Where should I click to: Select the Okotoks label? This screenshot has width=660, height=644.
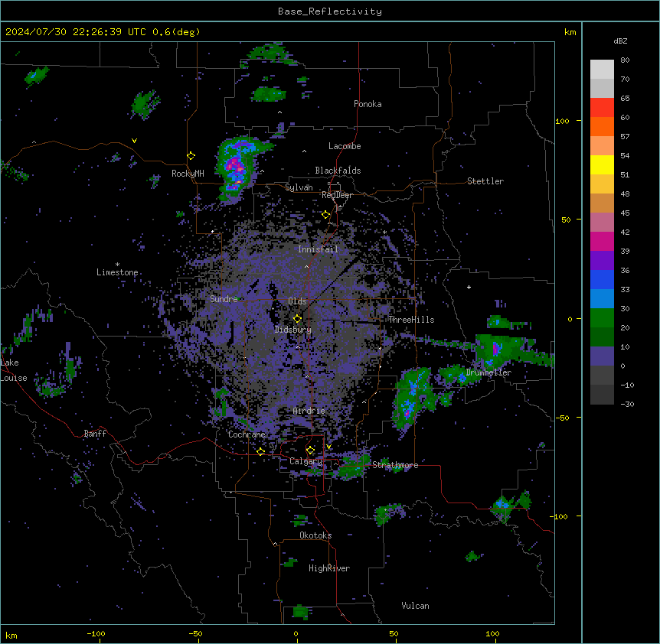[x=315, y=535]
